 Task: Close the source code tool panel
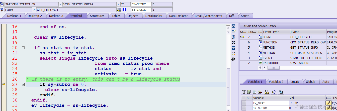point(233,26)
